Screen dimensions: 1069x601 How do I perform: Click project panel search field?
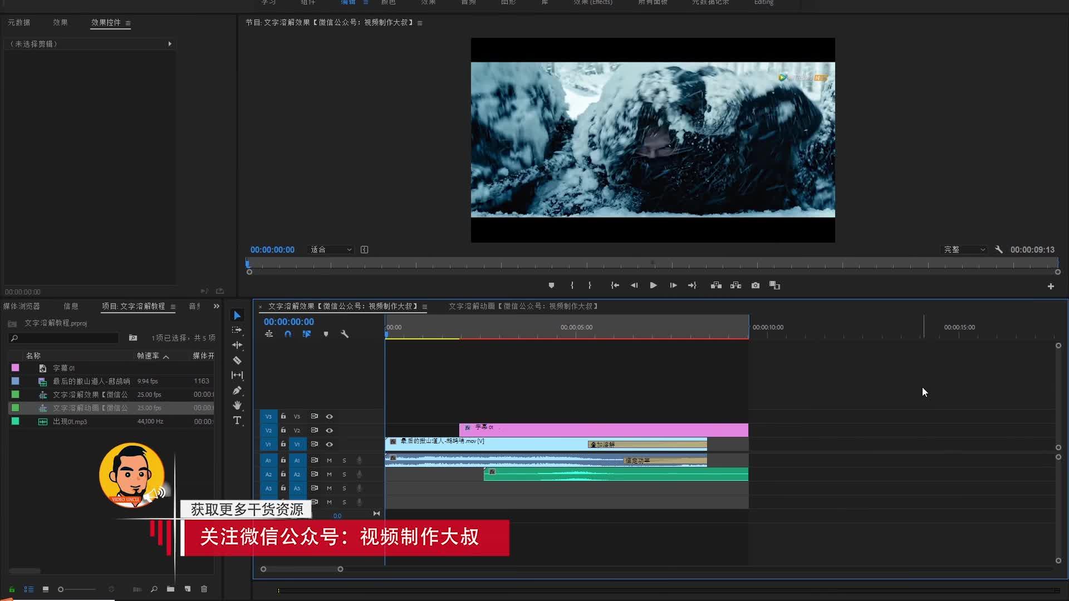(x=64, y=338)
